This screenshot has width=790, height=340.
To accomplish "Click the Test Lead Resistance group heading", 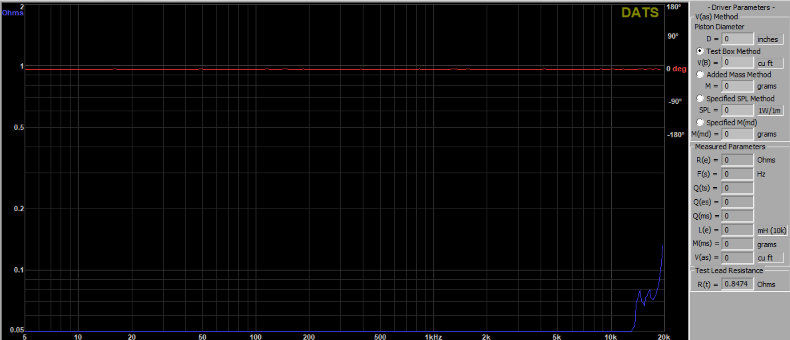I will (x=729, y=270).
